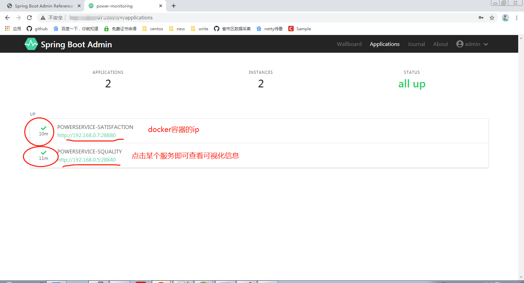This screenshot has width=524, height=283.
Task: Click the APPLICATIONS count value
Action: [x=108, y=84]
